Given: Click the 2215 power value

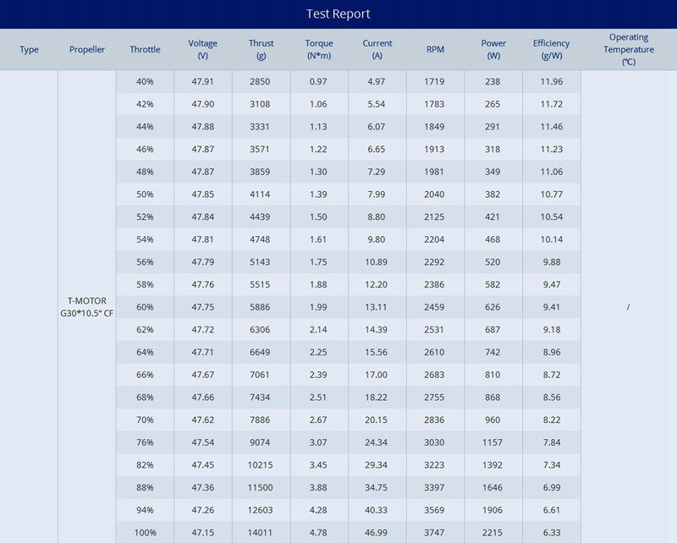Looking at the screenshot, I should tap(493, 533).
